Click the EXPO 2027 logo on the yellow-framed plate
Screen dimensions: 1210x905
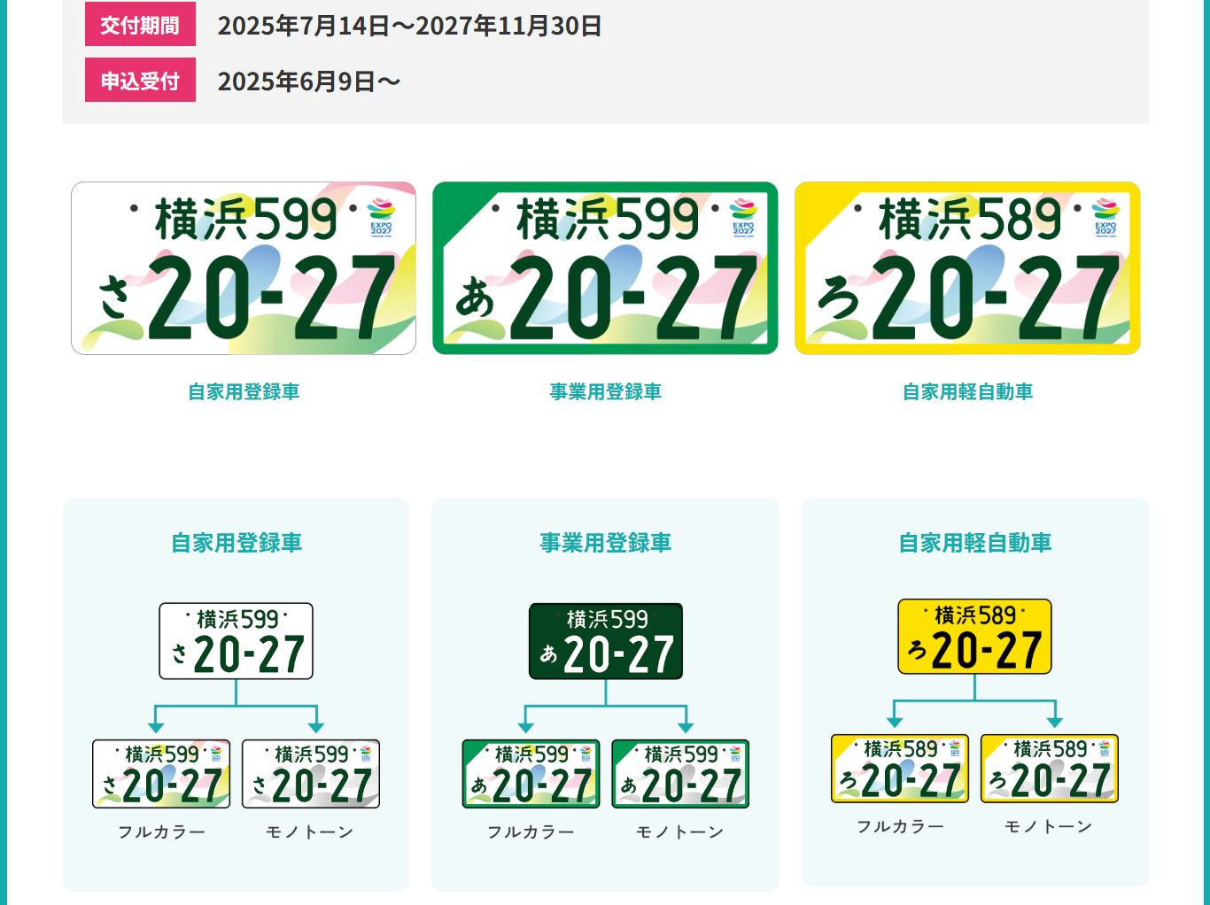click(x=1105, y=217)
